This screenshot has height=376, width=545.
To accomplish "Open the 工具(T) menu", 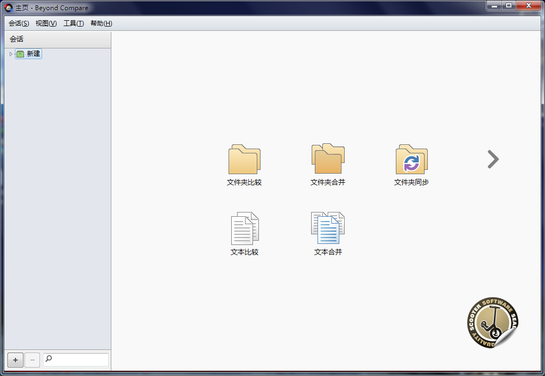I will coord(74,23).
